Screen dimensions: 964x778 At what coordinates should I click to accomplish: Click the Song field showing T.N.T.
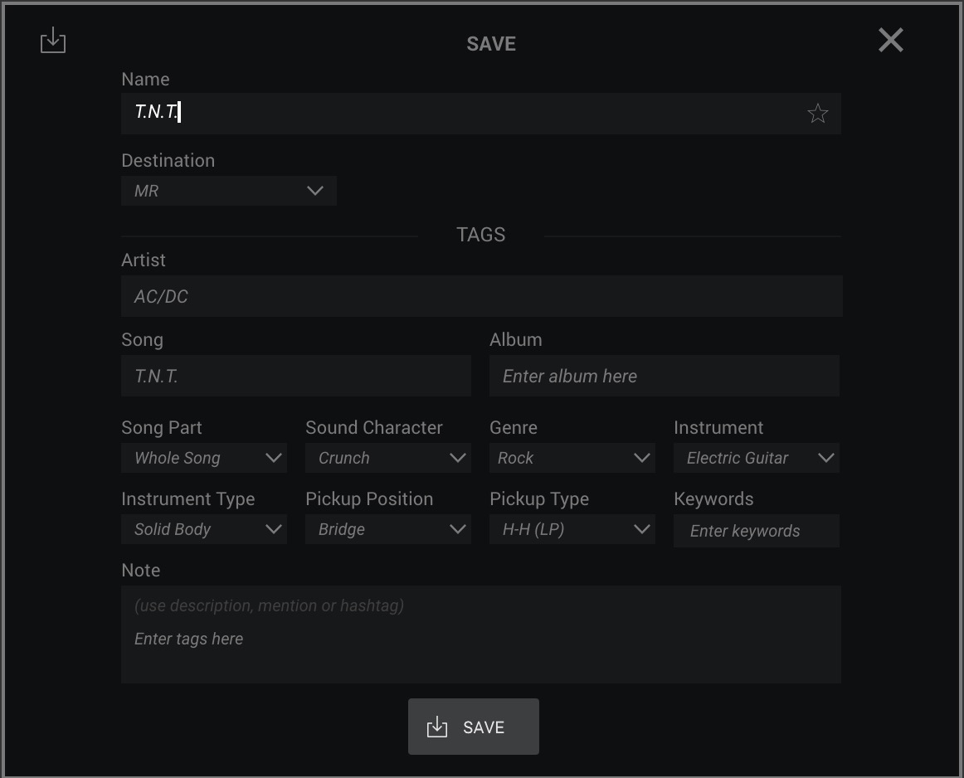point(295,376)
